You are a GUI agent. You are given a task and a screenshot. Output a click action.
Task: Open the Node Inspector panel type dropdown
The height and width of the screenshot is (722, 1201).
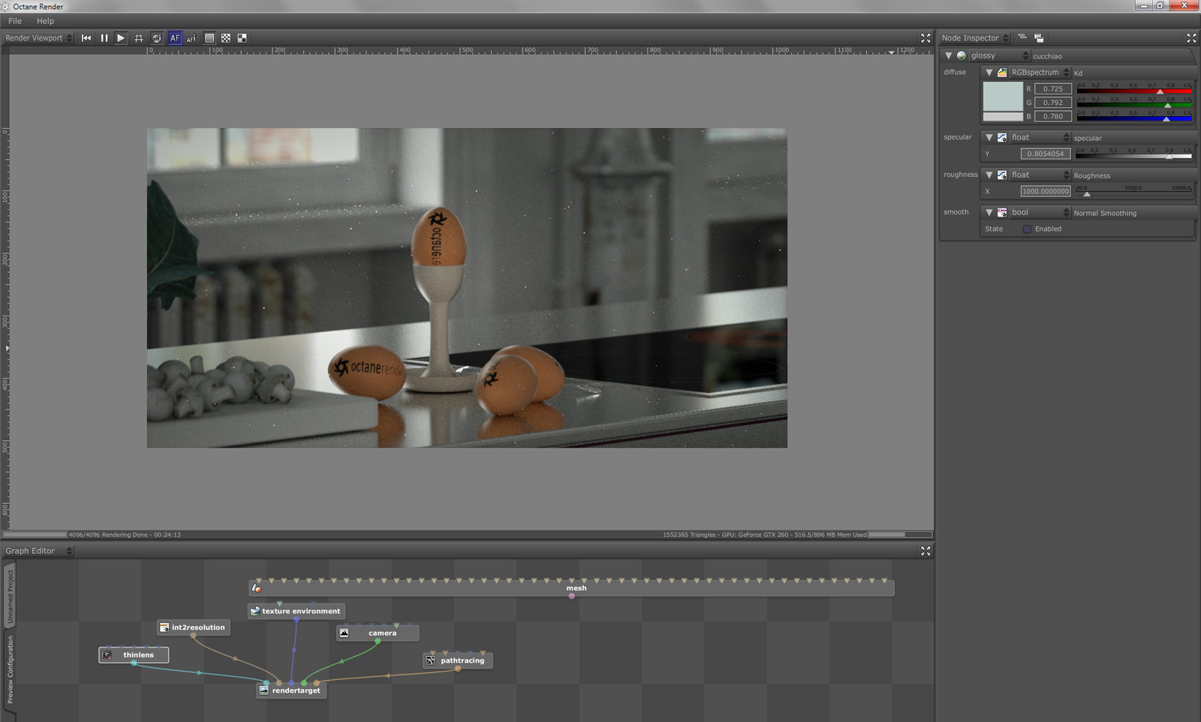click(975, 38)
